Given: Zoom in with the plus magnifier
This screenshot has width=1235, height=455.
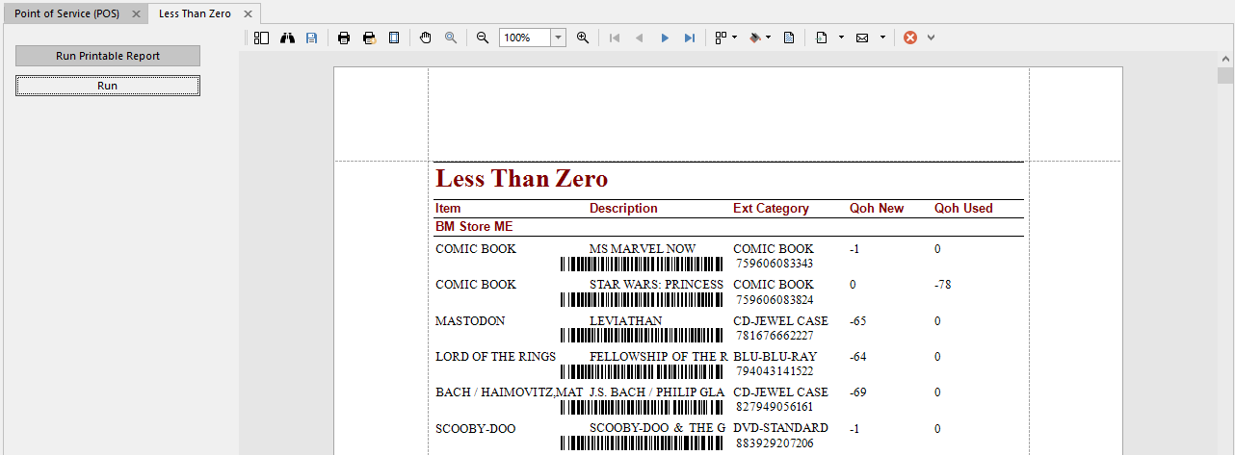Looking at the screenshot, I should 583,38.
